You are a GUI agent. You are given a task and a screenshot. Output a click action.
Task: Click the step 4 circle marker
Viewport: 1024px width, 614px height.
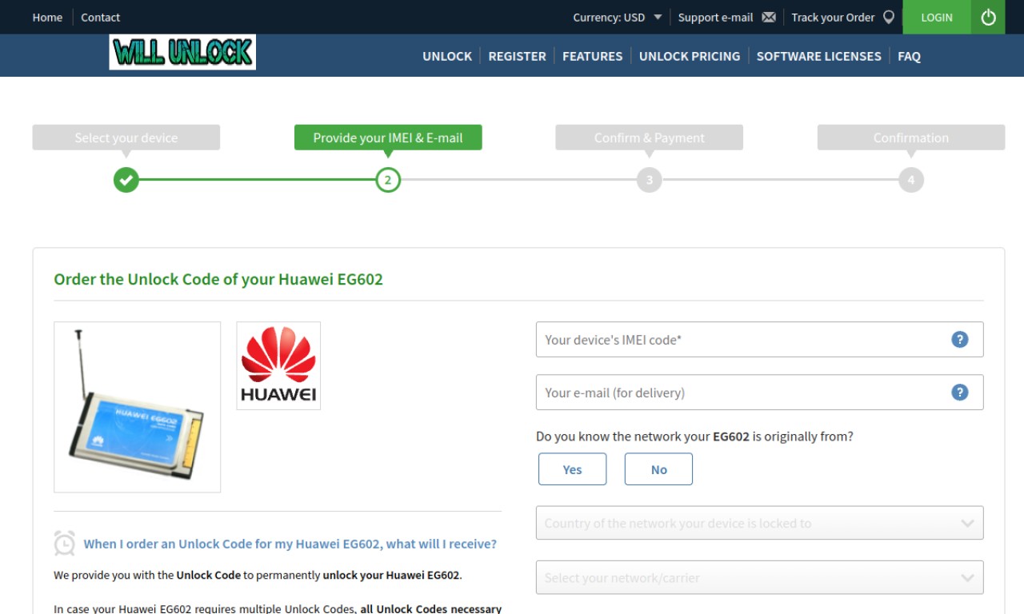[x=911, y=180]
